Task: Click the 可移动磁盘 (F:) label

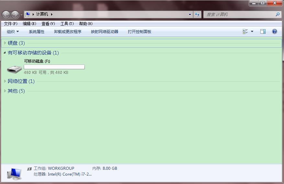Action: coord(37,61)
